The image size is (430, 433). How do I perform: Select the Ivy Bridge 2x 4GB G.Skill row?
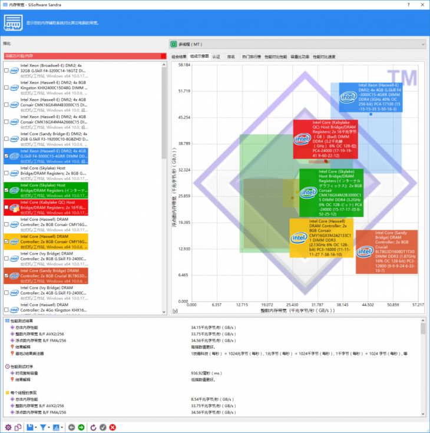coord(46,293)
